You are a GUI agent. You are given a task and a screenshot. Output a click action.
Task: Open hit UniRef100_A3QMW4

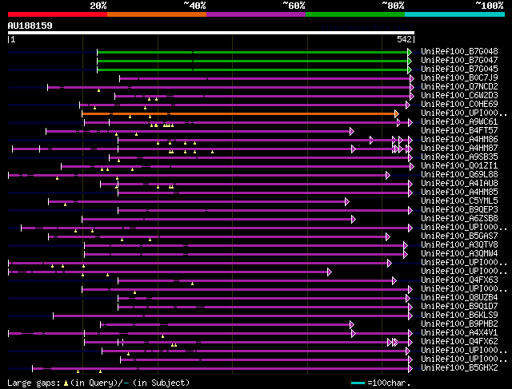point(459,254)
